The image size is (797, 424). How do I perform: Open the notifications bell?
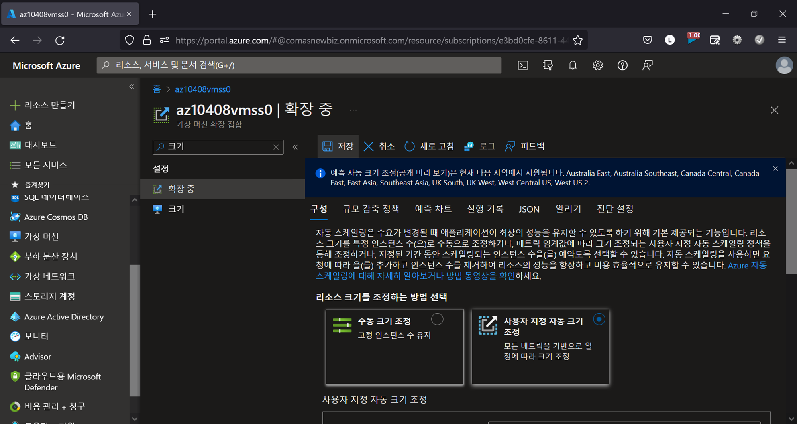[573, 65]
